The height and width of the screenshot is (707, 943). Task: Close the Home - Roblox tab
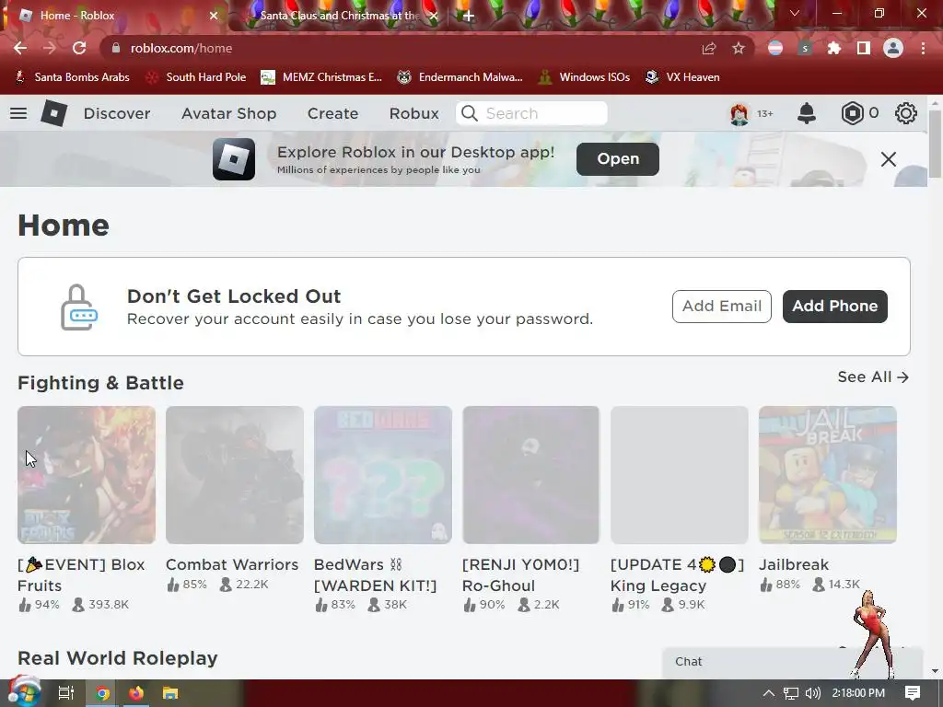click(x=214, y=16)
